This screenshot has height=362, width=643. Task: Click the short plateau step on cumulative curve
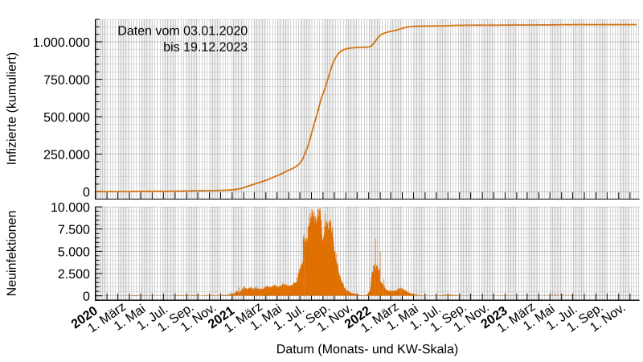(x=359, y=47)
